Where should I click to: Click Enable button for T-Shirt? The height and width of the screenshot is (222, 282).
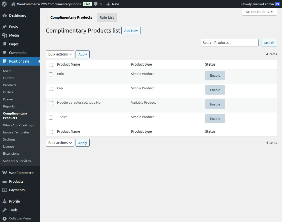pos(215,119)
